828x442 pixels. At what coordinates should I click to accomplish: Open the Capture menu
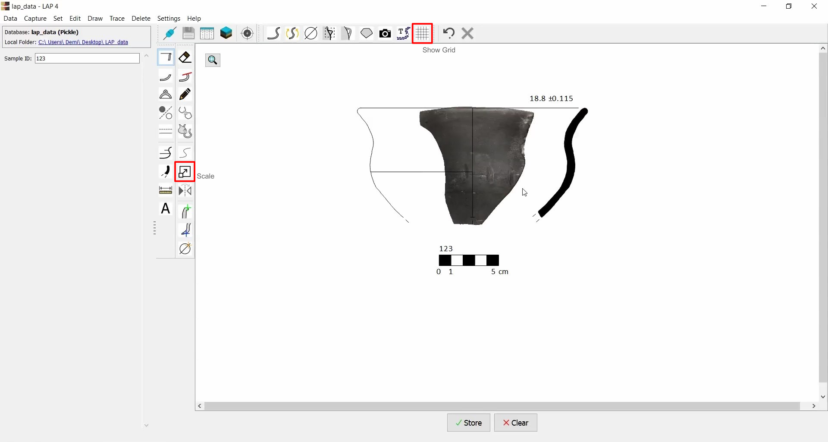tap(35, 19)
